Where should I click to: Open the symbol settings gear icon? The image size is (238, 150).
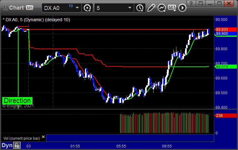click(x=87, y=8)
